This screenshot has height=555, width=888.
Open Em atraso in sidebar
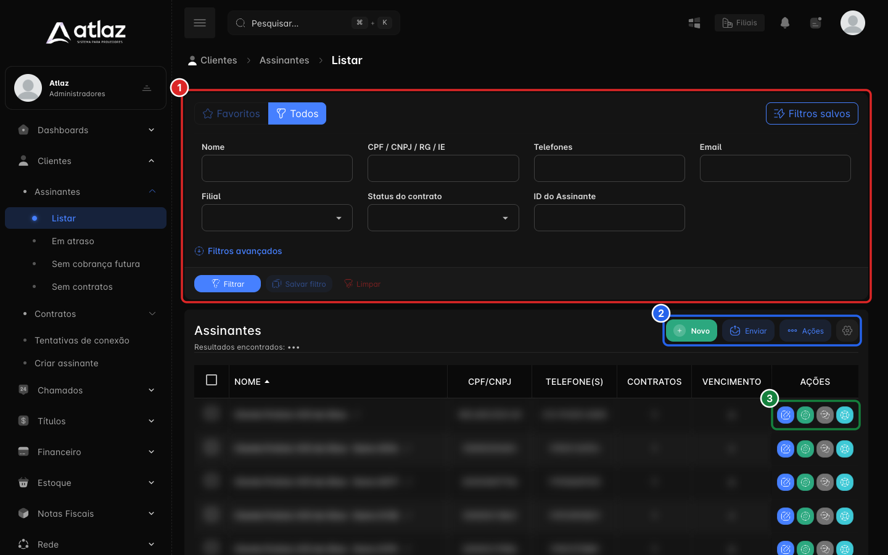73,241
